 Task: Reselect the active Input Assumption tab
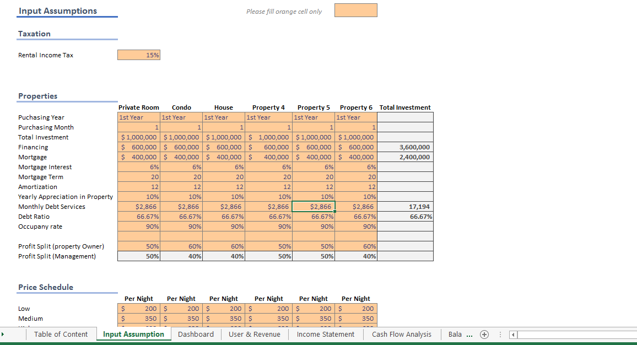(x=133, y=335)
